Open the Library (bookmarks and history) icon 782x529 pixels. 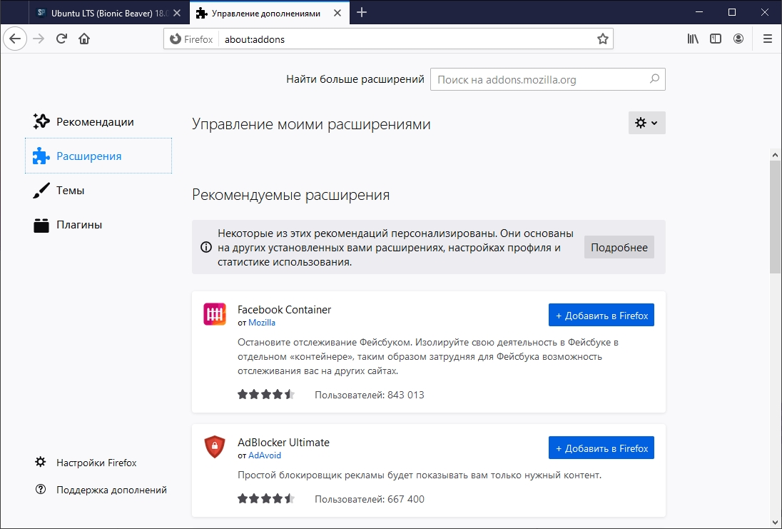click(x=693, y=39)
